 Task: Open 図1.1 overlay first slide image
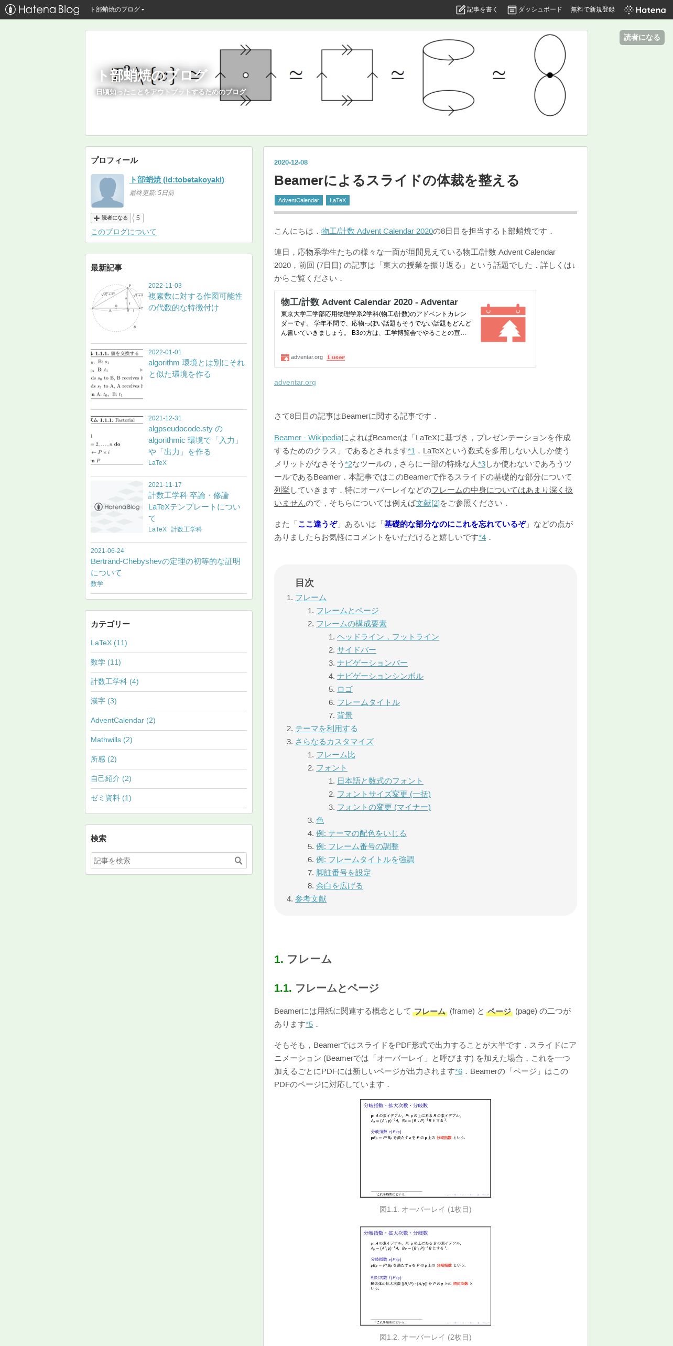click(426, 1148)
